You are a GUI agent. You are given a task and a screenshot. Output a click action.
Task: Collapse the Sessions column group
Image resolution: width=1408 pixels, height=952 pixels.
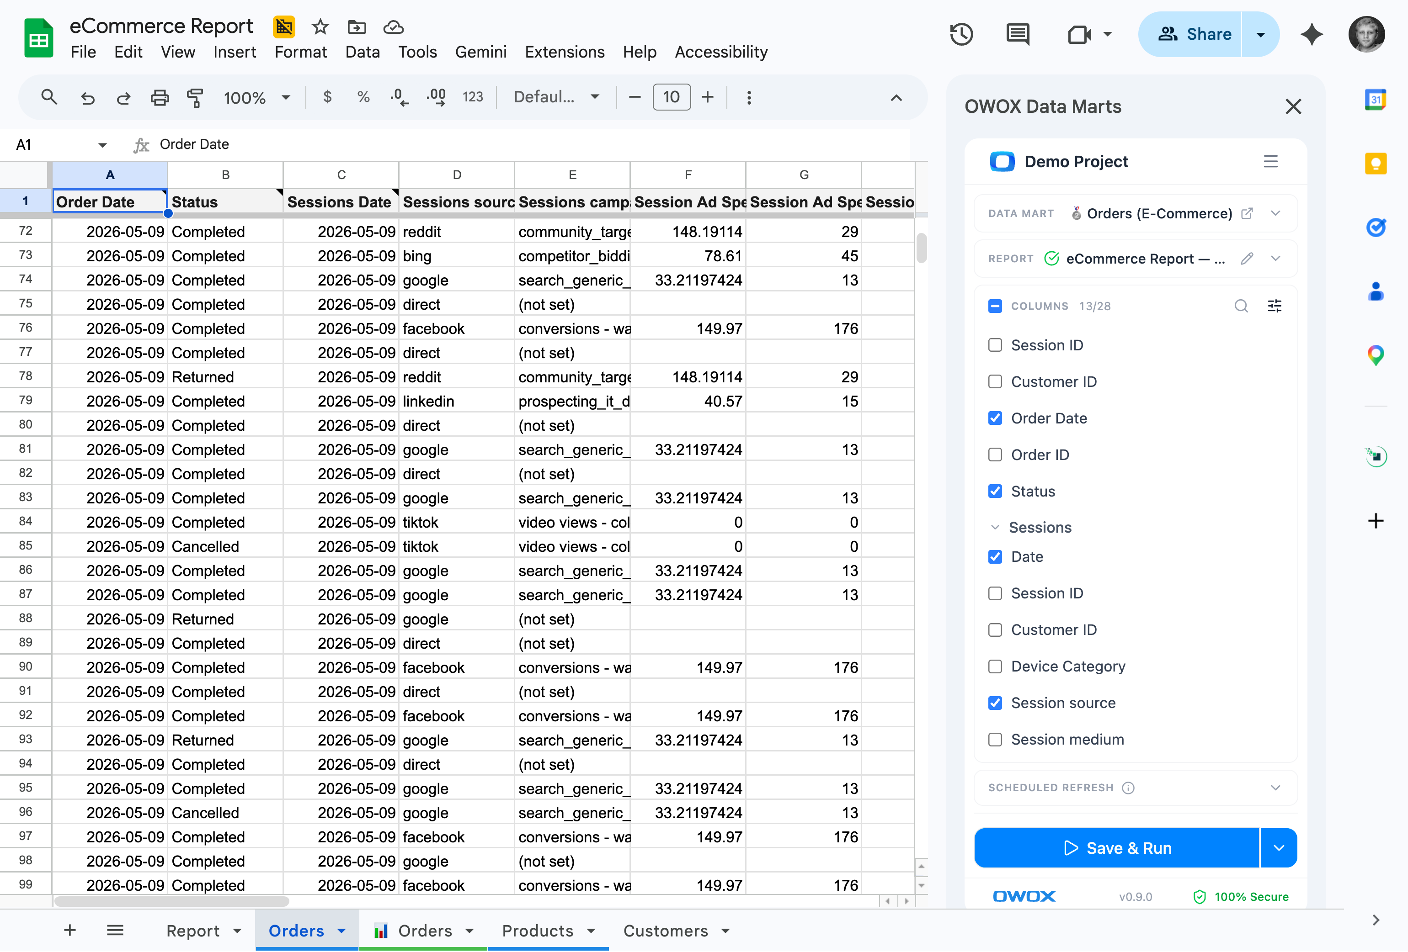coord(995,528)
